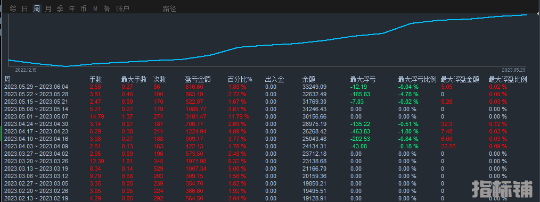The height and width of the screenshot is (202, 540).
Task: Sort by the 最大手数 column header
Action: pos(134,79)
